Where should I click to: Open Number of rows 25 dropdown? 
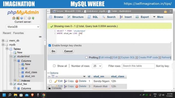[97, 66]
